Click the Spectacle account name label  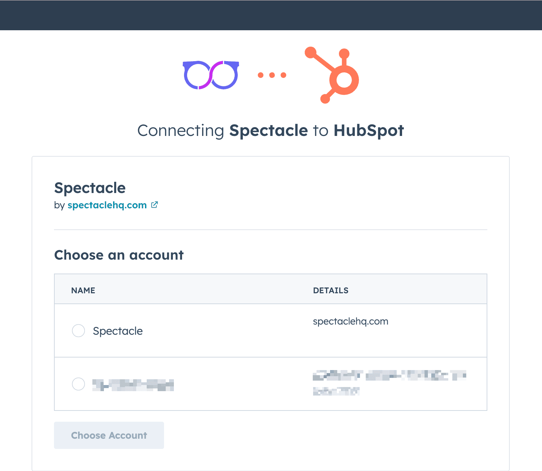[118, 331]
